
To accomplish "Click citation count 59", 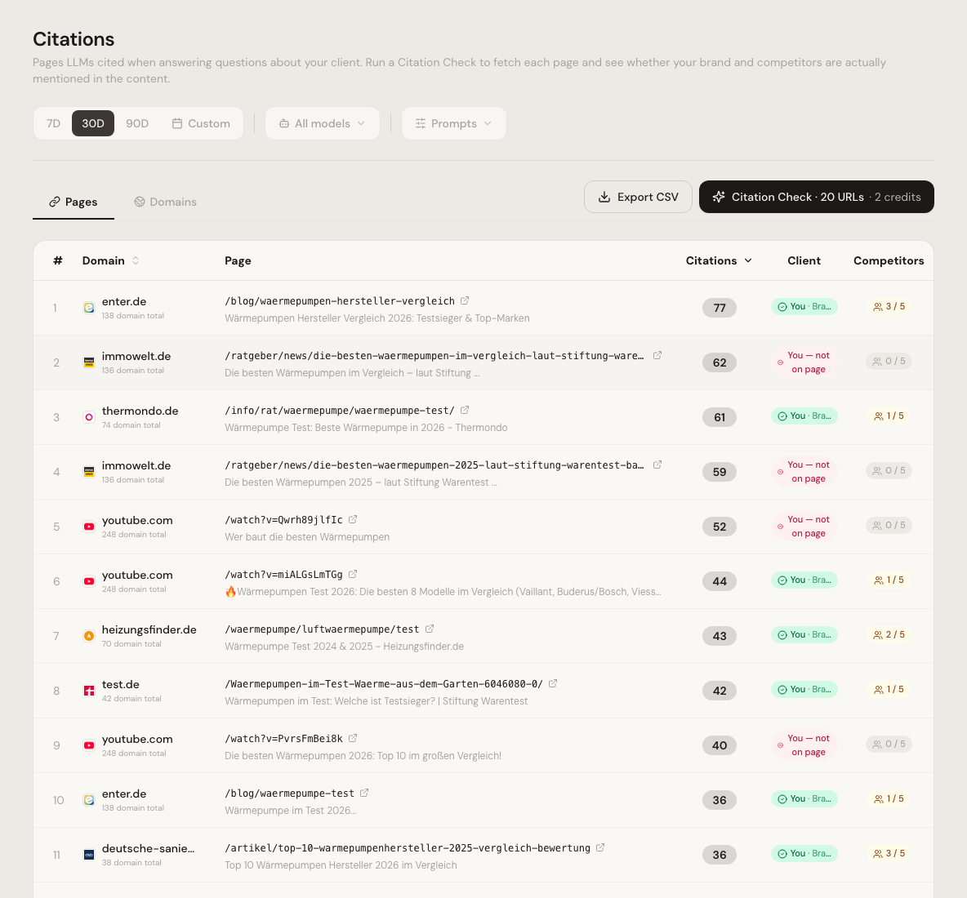I will coord(719,472).
